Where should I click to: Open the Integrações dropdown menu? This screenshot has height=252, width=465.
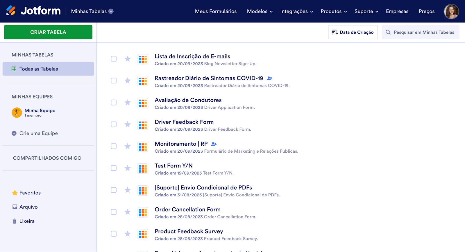coord(296,11)
